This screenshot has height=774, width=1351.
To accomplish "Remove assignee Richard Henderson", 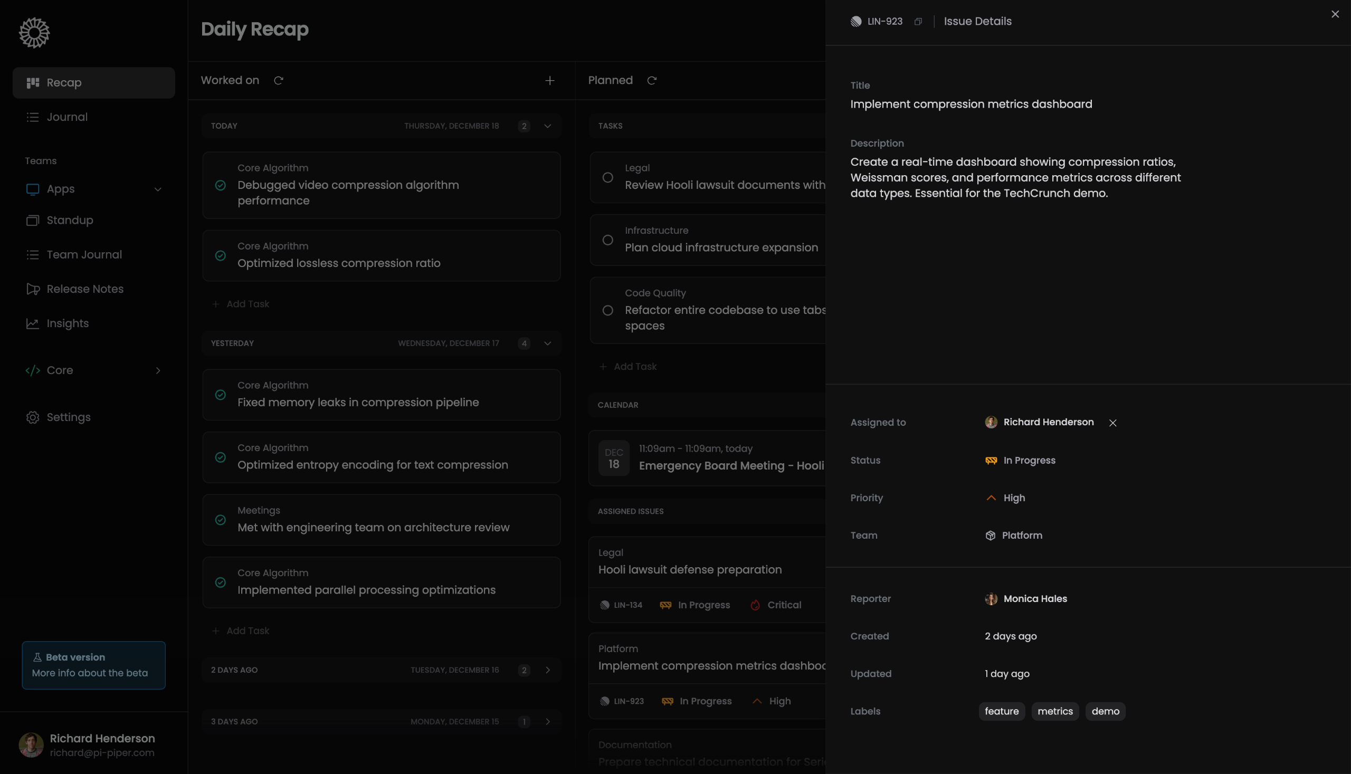I will [1113, 423].
